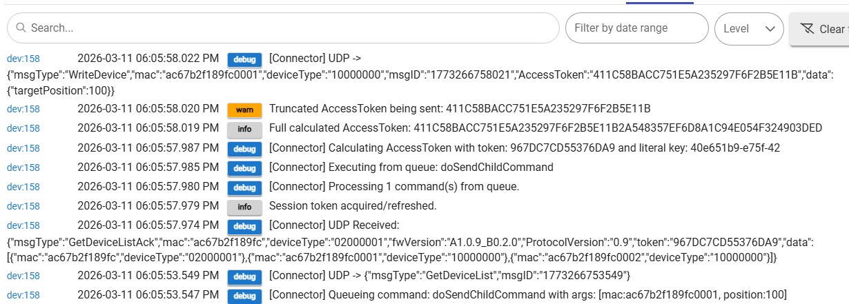
Task: Open dev:158 link at 06:05:58.022 PM
Action: pos(23,59)
